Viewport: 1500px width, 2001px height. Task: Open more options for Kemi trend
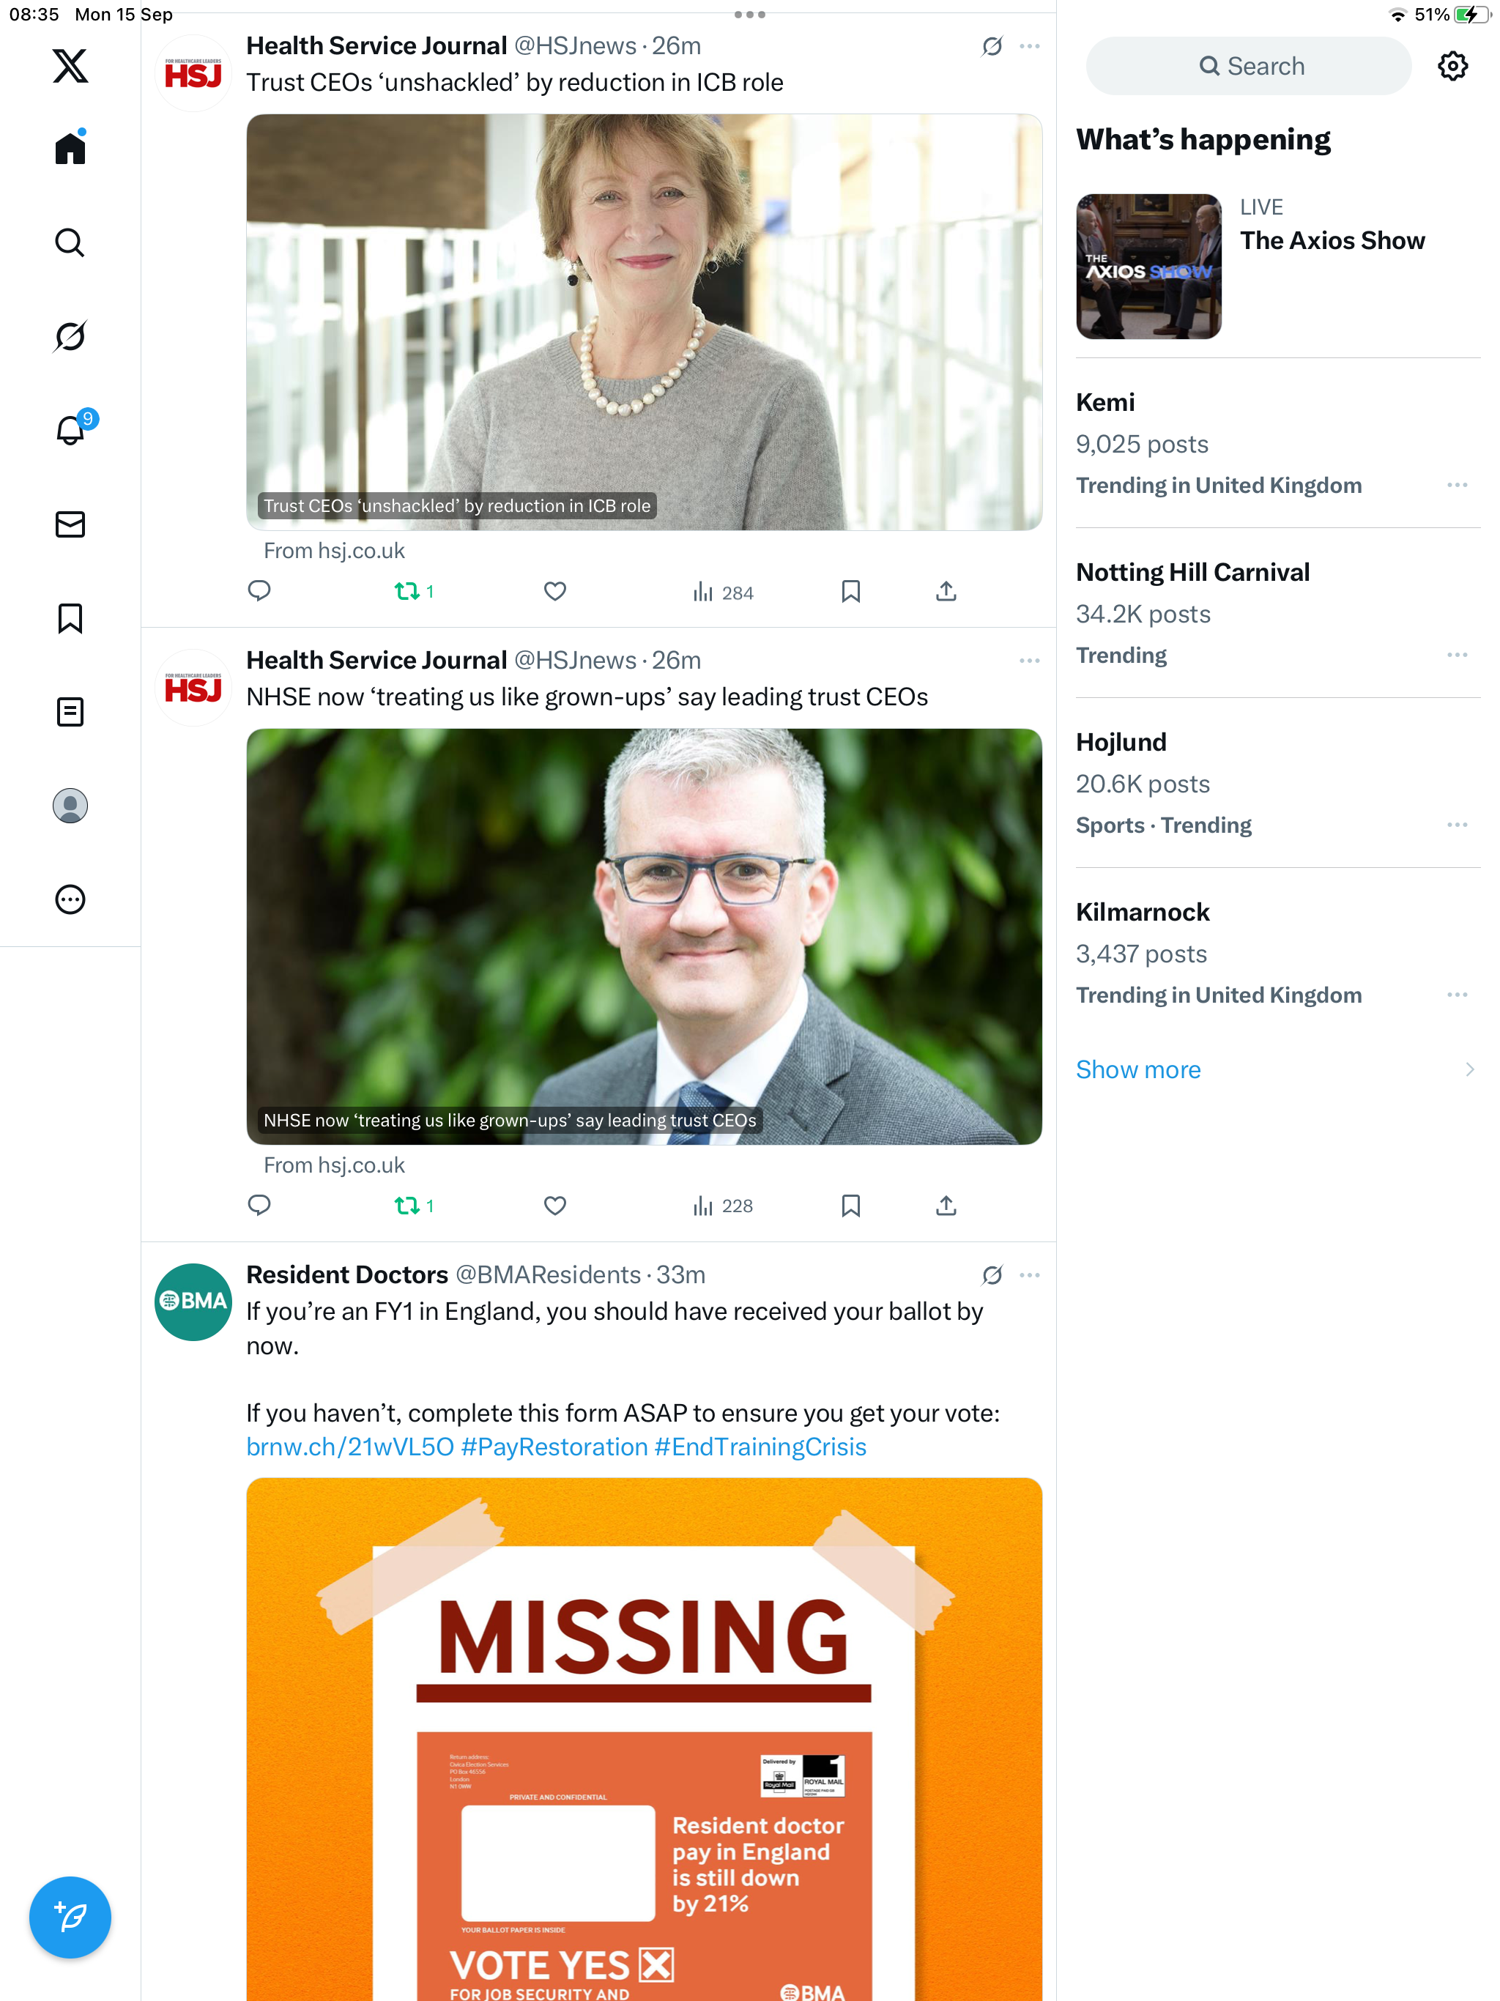pos(1457,486)
